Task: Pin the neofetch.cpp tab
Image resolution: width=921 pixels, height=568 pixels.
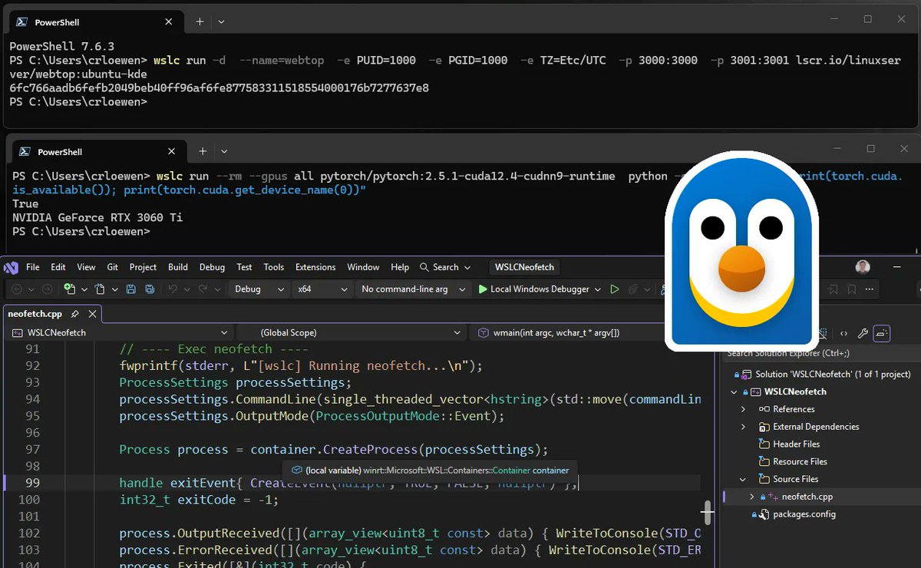Action: [x=75, y=314]
